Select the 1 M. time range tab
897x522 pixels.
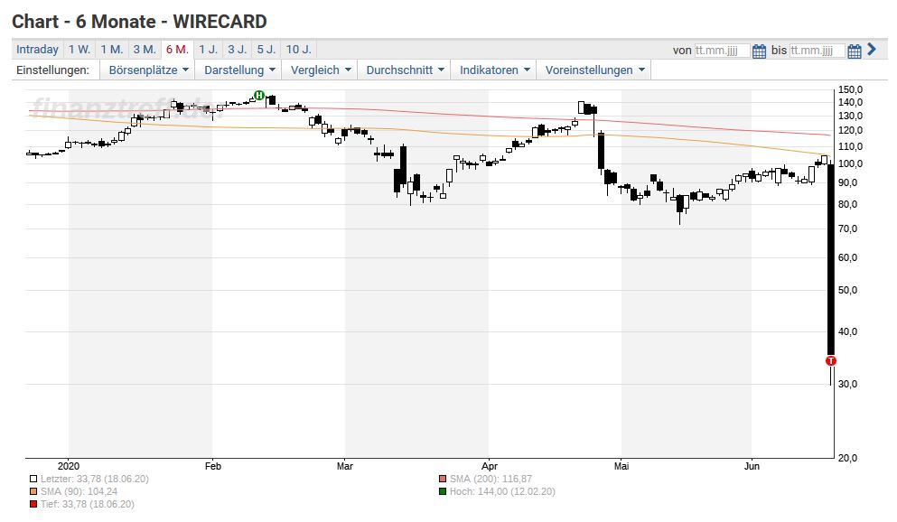112,49
